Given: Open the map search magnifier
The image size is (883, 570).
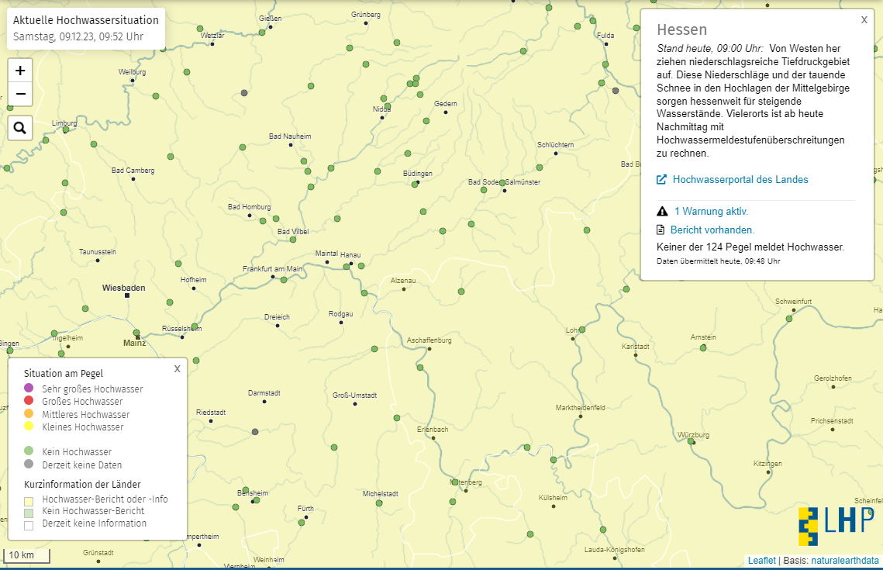Looking at the screenshot, I should click(20, 128).
